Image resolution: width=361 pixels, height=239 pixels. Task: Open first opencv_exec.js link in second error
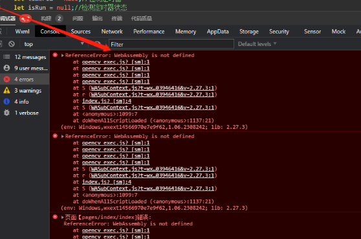click(x=116, y=143)
